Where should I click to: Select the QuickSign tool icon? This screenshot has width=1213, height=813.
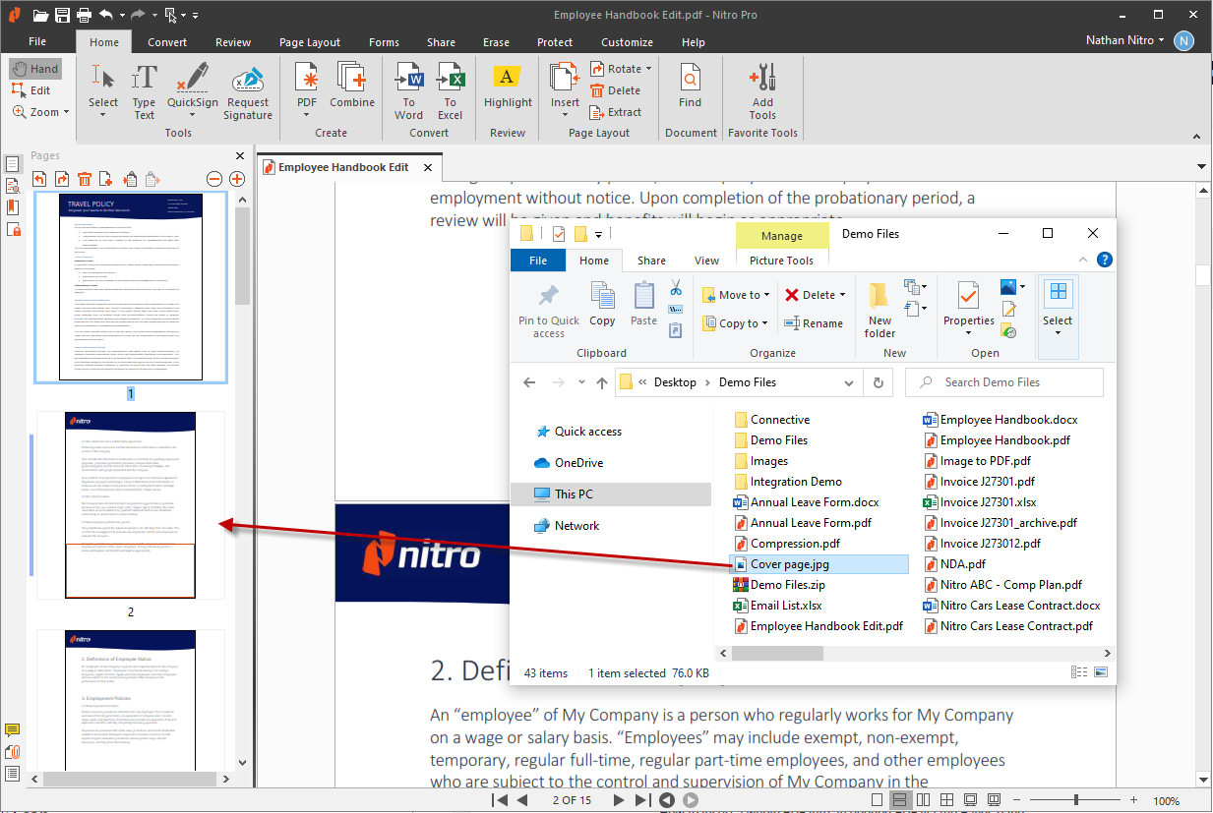point(192,79)
